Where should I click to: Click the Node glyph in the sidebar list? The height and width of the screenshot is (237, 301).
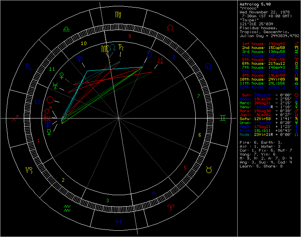coord(297,135)
